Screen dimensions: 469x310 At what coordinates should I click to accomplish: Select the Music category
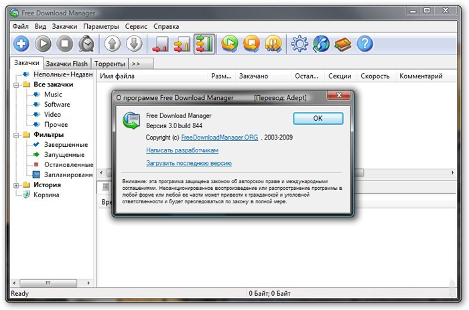pos(53,95)
